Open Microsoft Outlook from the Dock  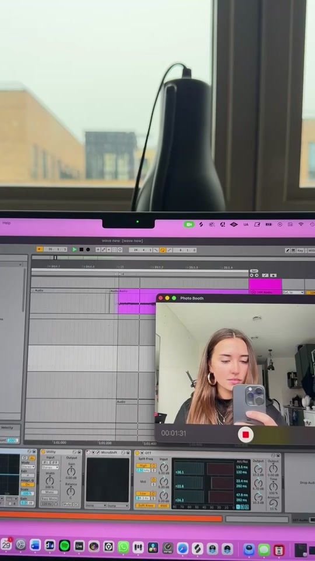pyautogui.click(x=35, y=545)
